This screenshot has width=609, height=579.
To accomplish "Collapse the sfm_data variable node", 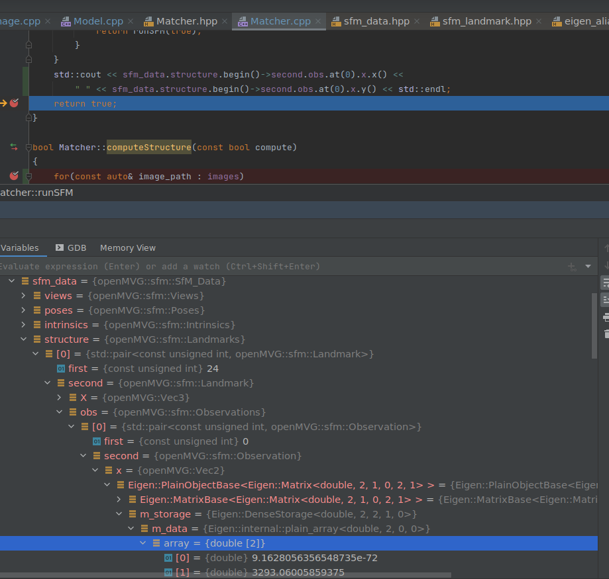I will [12, 281].
